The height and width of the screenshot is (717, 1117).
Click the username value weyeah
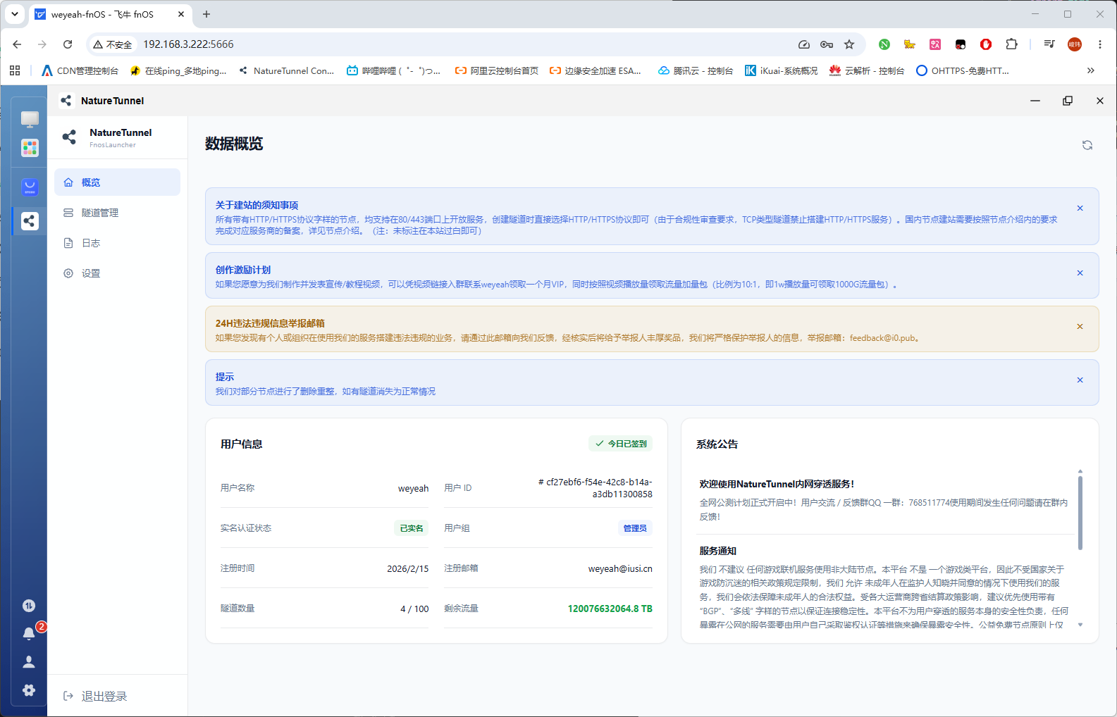pos(413,489)
